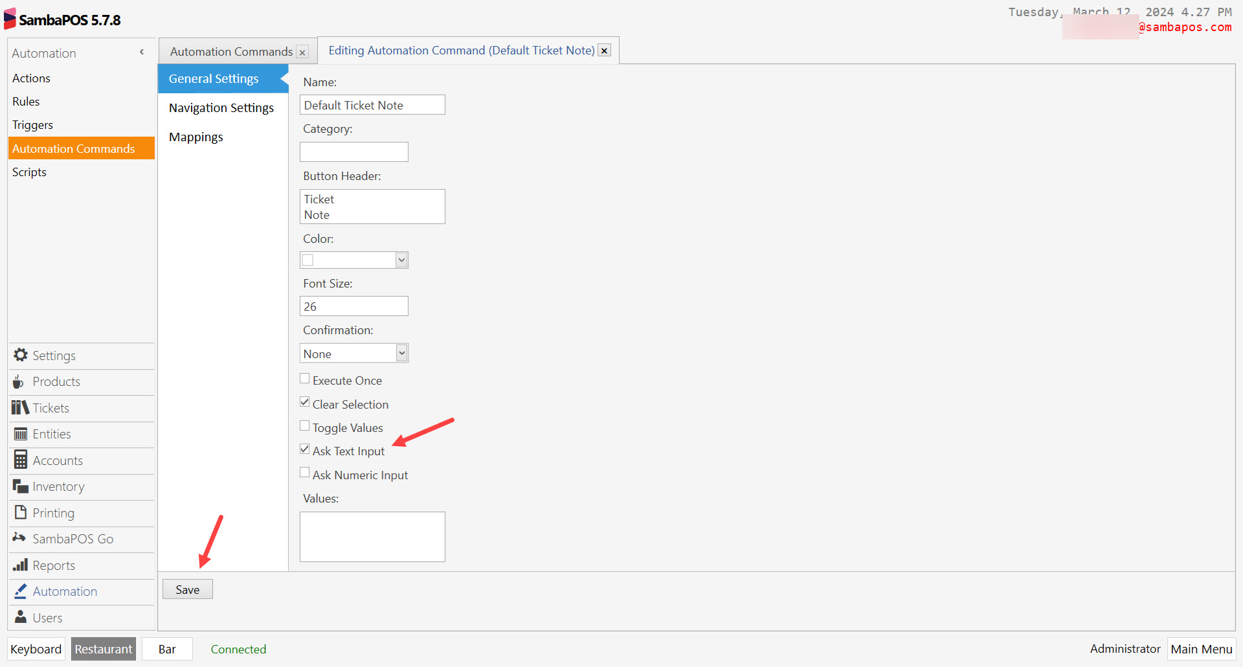Image resolution: width=1243 pixels, height=667 pixels.
Task: Open the Navigation Settings section
Action: coord(221,108)
